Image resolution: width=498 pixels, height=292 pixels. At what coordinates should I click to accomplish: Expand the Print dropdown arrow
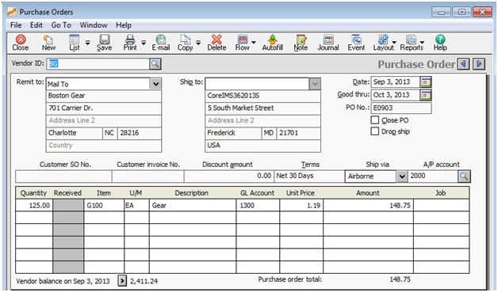(144, 42)
